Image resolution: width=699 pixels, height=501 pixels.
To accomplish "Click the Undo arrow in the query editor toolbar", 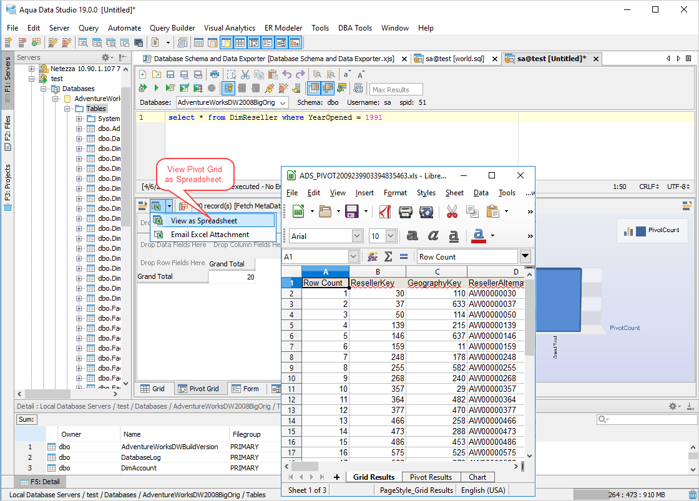I will (286, 74).
